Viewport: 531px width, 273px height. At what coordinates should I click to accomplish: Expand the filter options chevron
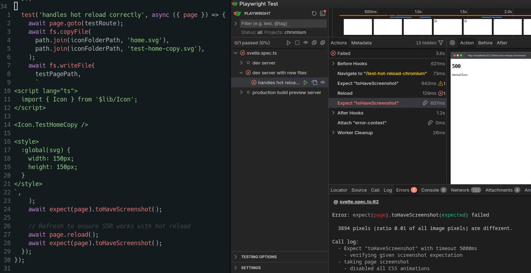click(237, 23)
